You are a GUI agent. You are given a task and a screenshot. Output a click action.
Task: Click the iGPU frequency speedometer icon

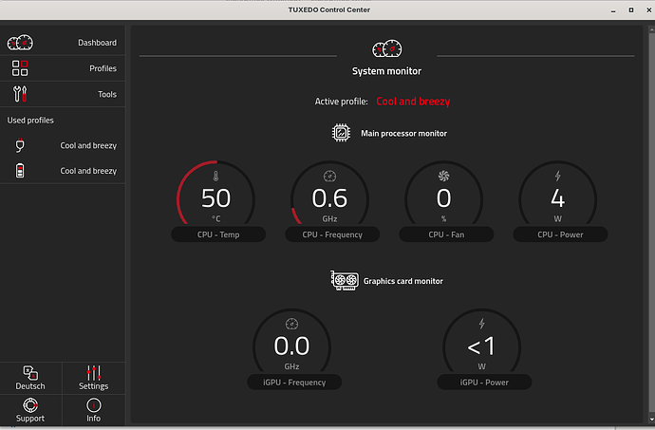click(291, 324)
